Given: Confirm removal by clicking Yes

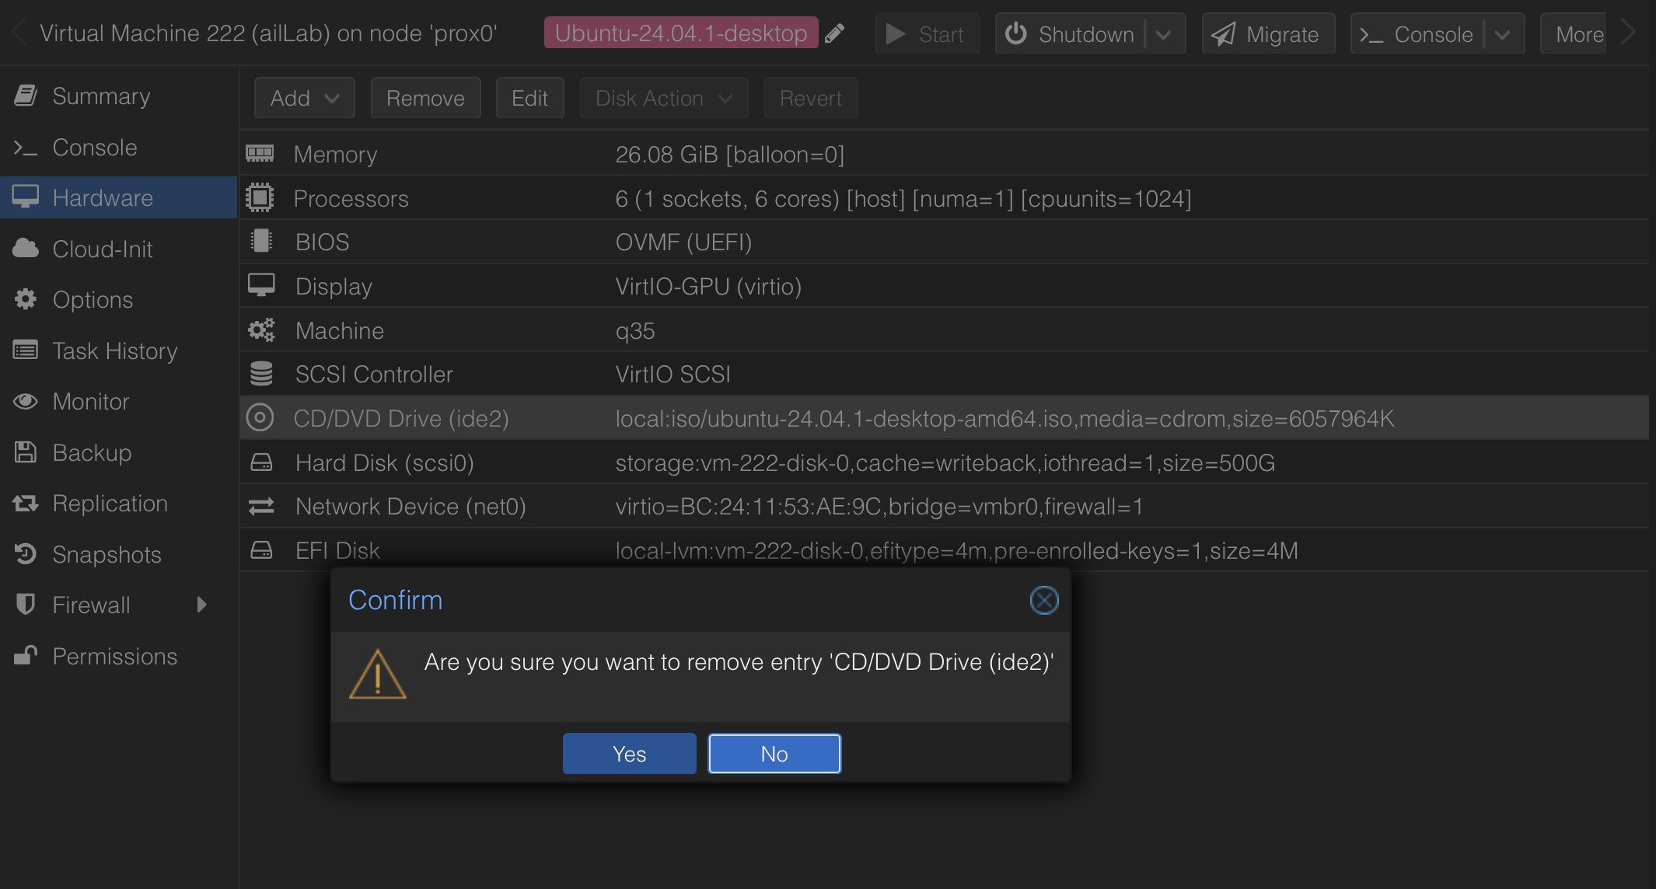Looking at the screenshot, I should [x=629, y=753].
